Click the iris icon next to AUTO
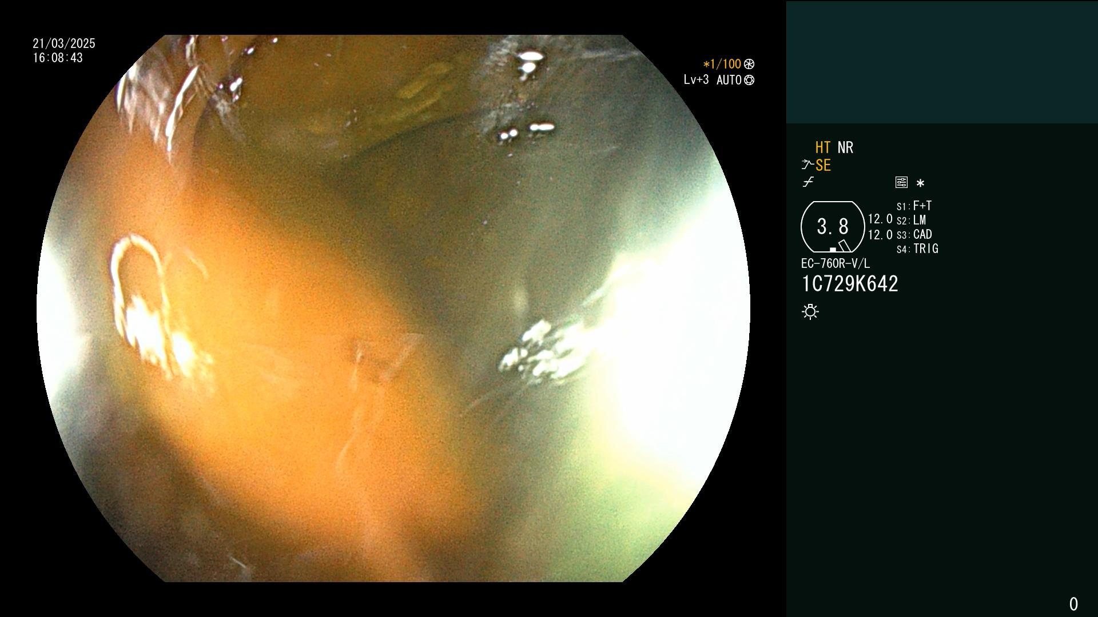 pos(749,80)
